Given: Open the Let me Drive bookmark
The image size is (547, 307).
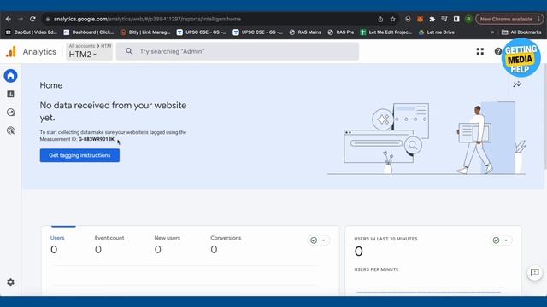Looking at the screenshot, I should pyautogui.click(x=437, y=32).
